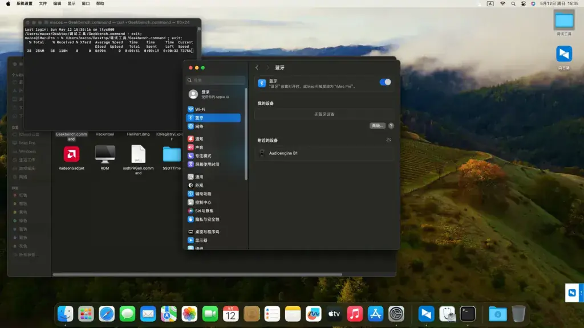The height and width of the screenshot is (328, 584).
Task: Open 控制中心 in the settings sidebar
Action: point(213,202)
